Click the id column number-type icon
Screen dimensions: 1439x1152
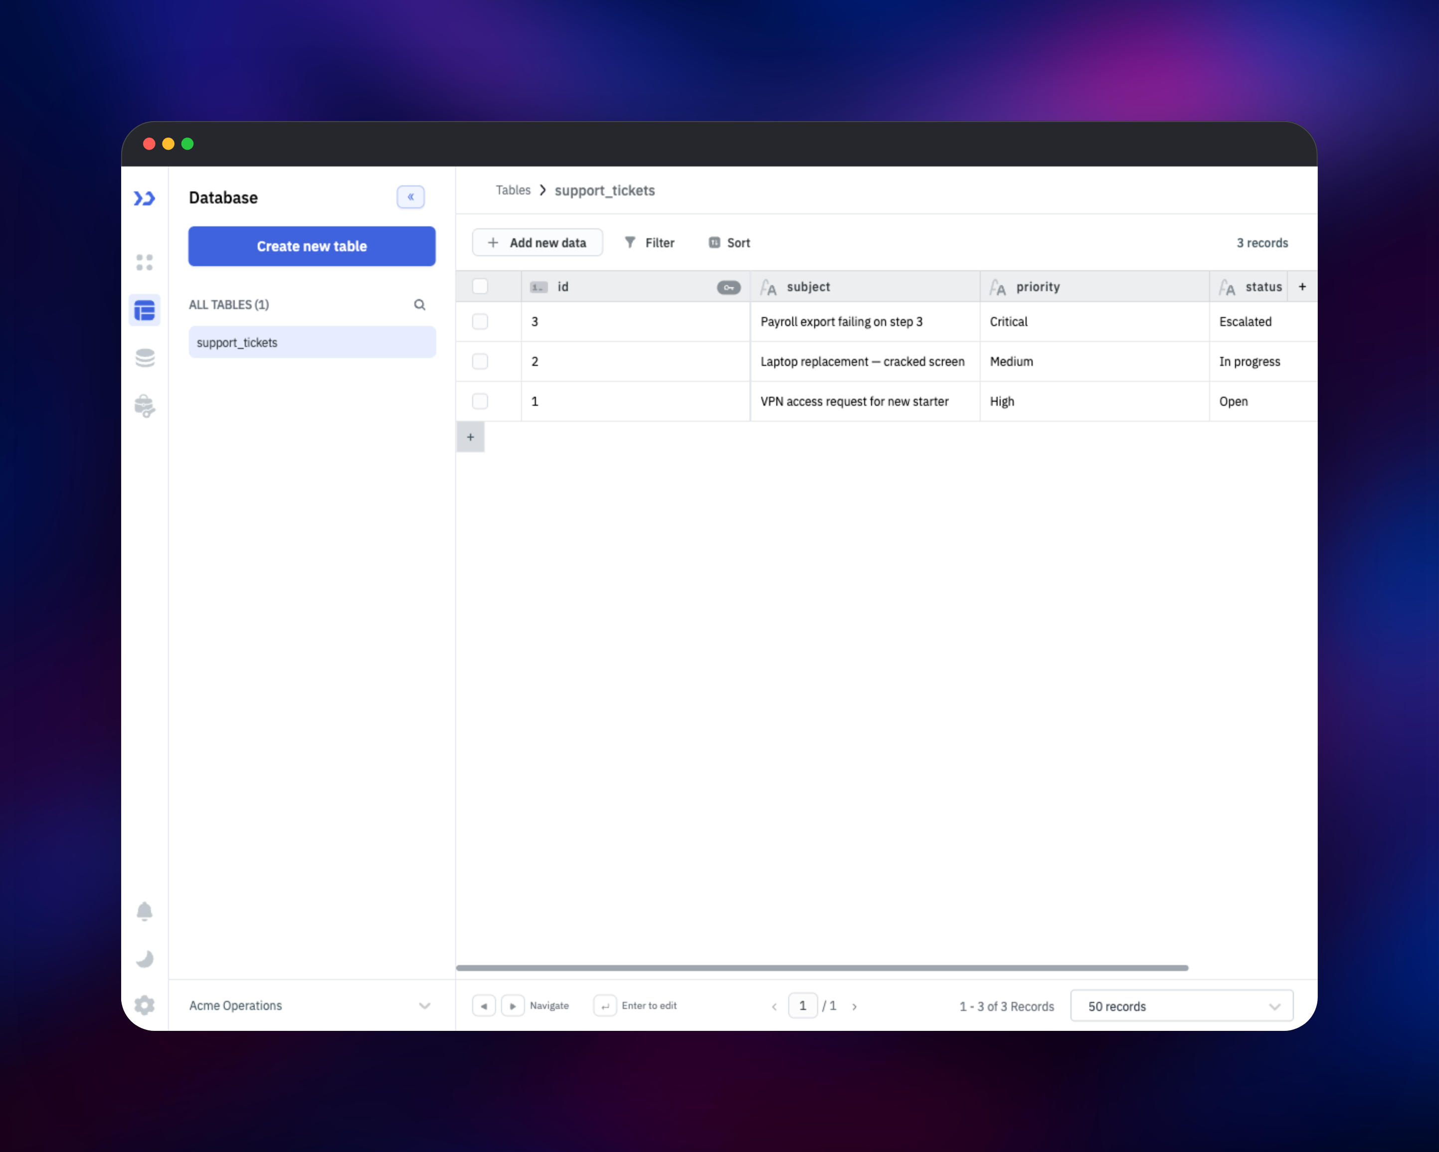539,287
